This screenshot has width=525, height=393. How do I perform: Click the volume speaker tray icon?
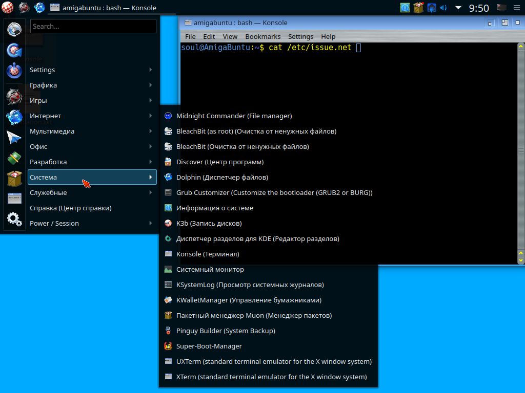pos(443,8)
